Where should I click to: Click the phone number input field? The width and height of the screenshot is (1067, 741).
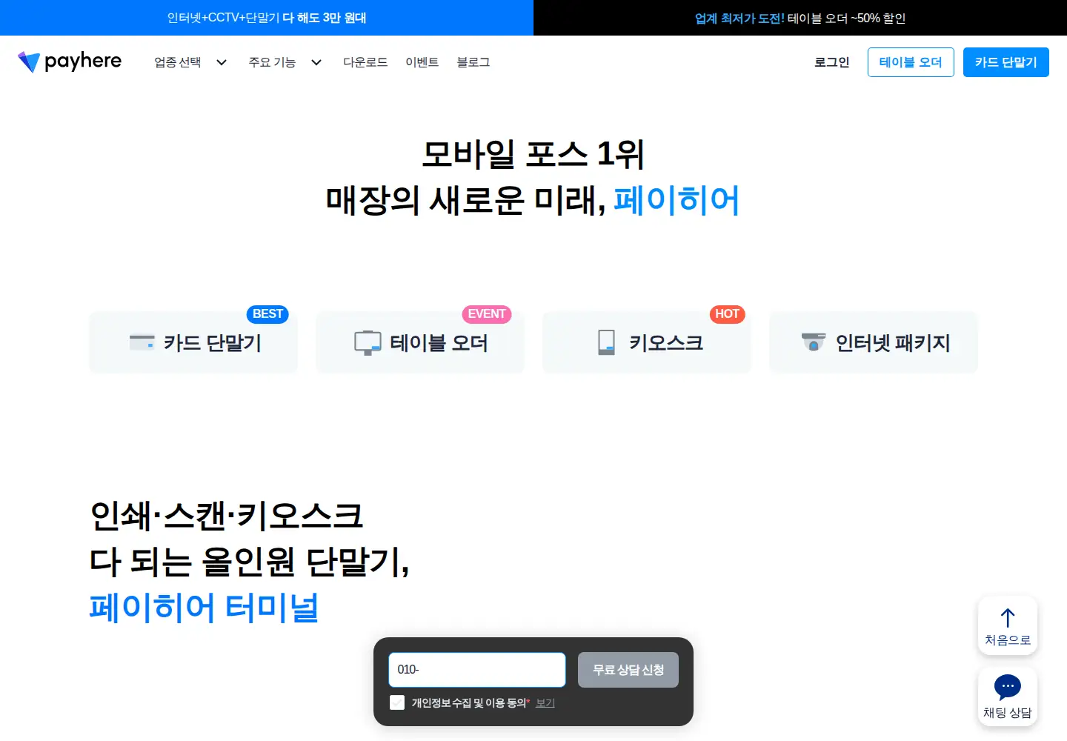477,670
